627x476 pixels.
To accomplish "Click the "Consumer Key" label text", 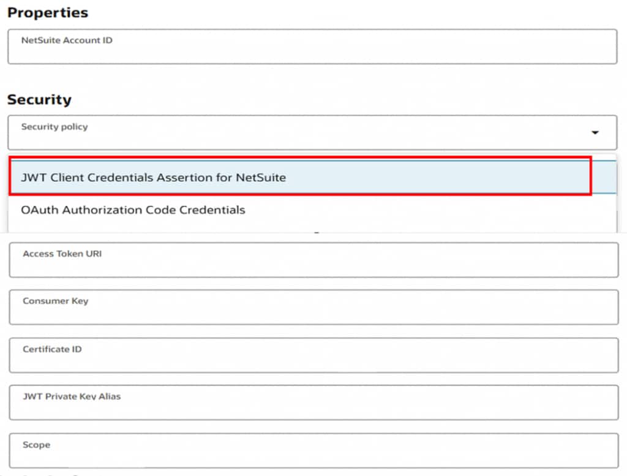I will (55, 301).
